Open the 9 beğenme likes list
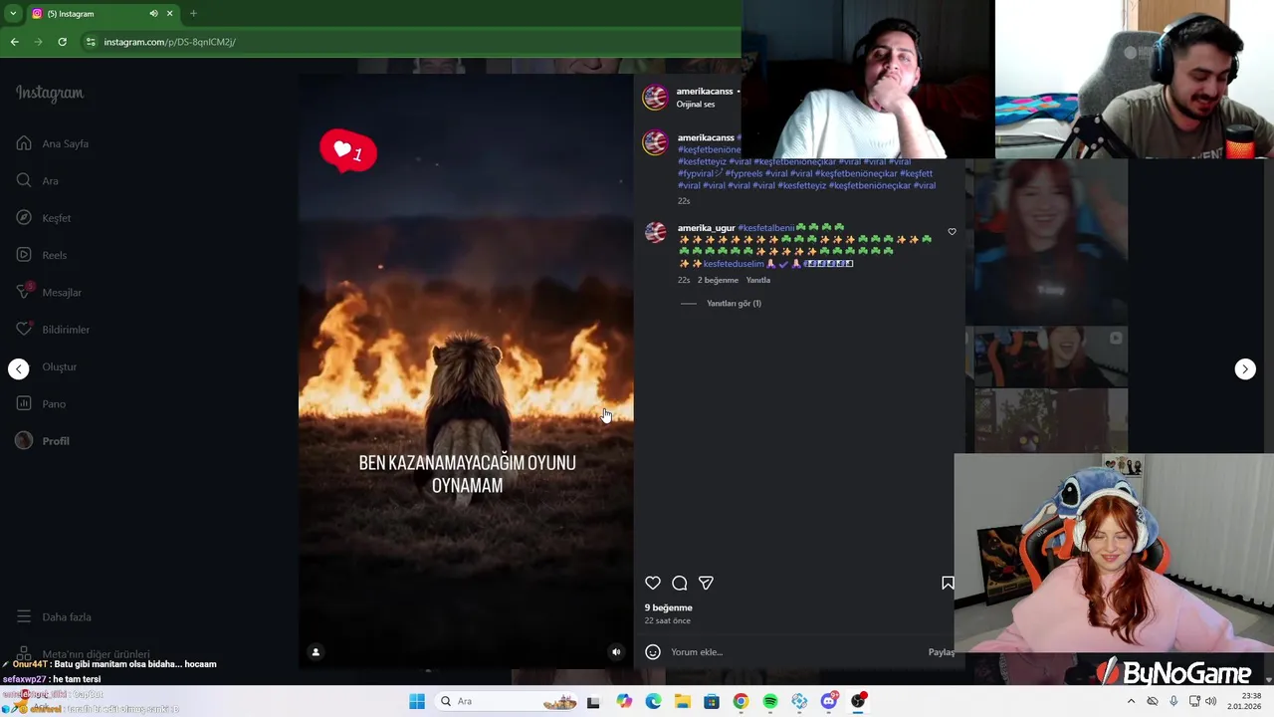1274x717 pixels. click(x=668, y=607)
